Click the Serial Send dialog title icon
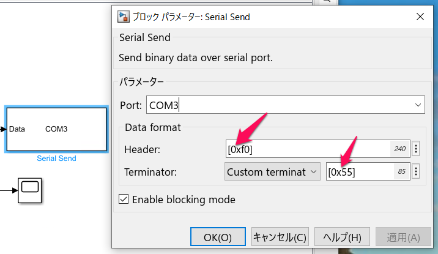The height and width of the screenshot is (254, 438). (123, 17)
